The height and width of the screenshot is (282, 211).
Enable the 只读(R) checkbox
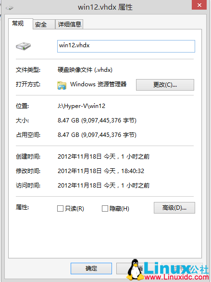click(60, 209)
